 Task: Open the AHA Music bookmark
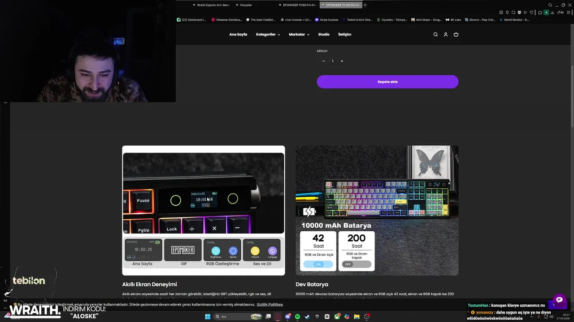coord(426,20)
